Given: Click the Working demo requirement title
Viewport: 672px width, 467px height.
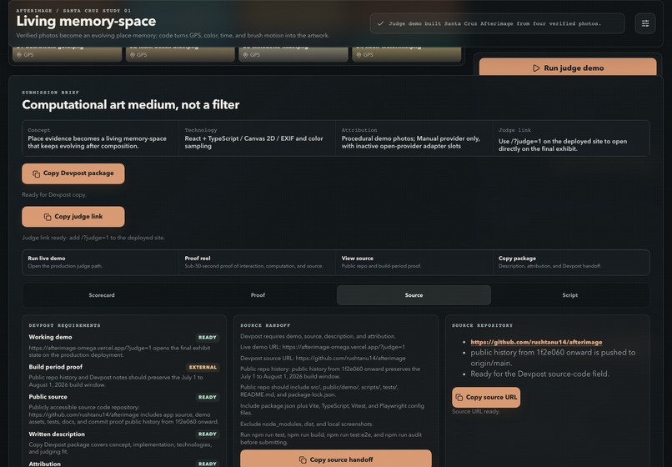Looking at the screenshot, I should point(50,337).
